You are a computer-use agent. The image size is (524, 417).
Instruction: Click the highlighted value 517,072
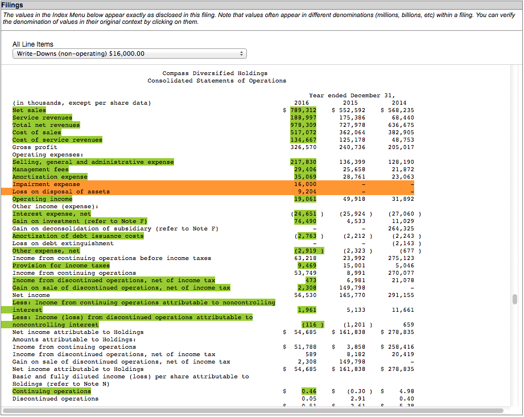click(303, 133)
